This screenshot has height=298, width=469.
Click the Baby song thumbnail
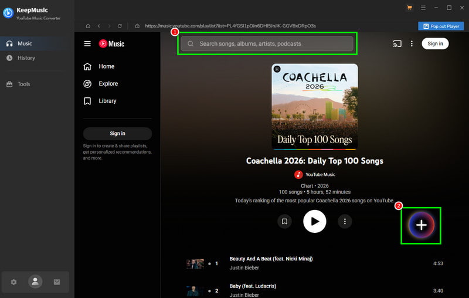tap(195, 291)
